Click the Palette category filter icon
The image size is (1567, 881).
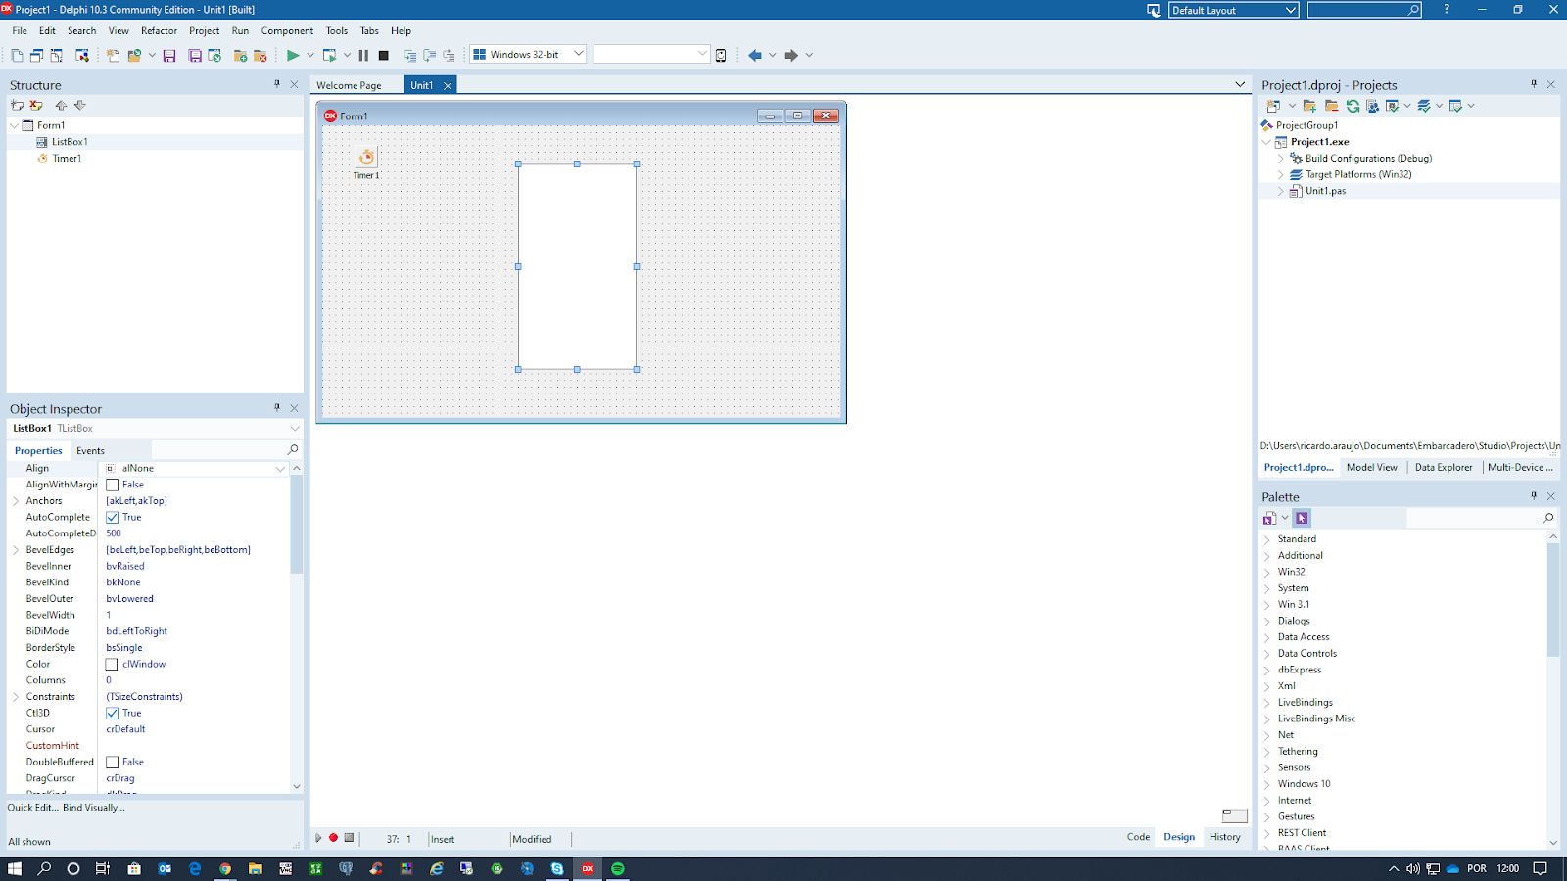[1269, 518]
